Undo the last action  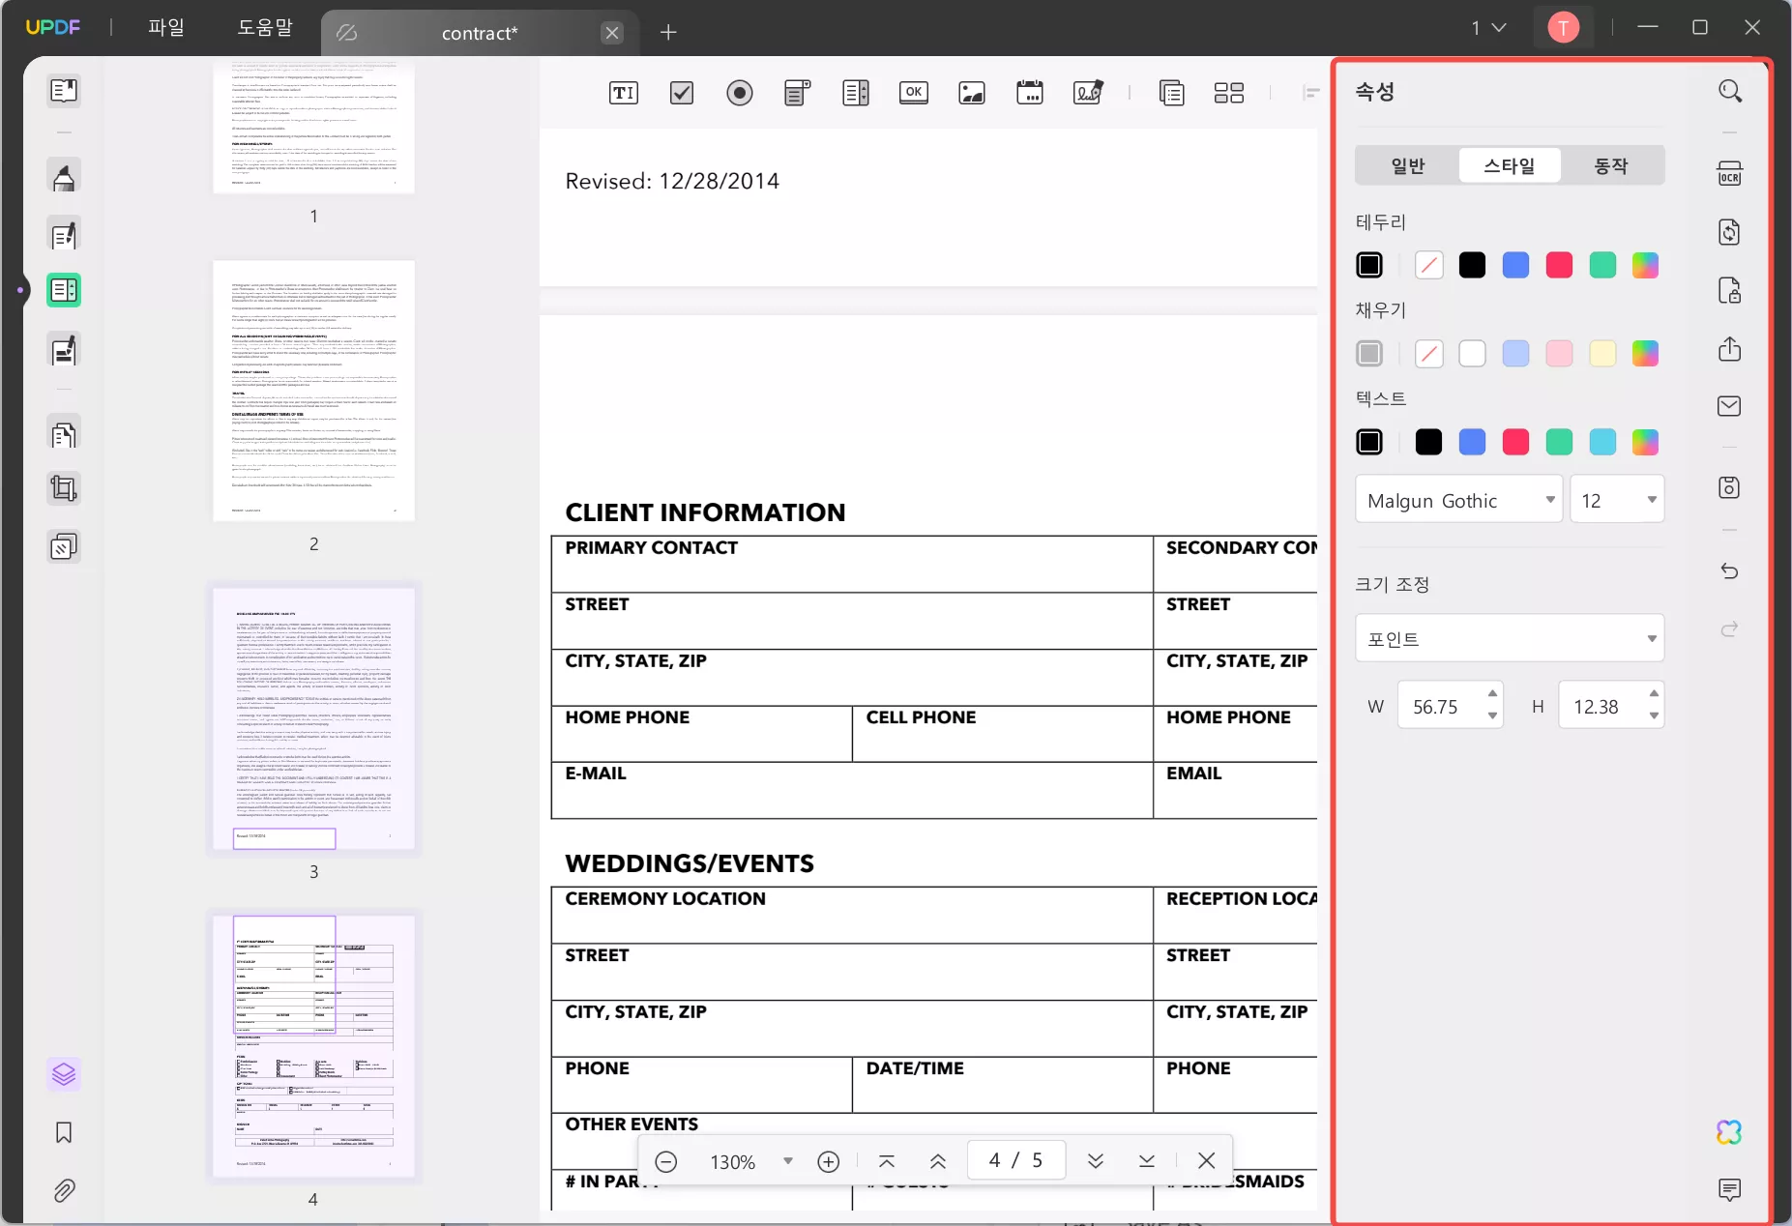pyautogui.click(x=1730, y=571)
